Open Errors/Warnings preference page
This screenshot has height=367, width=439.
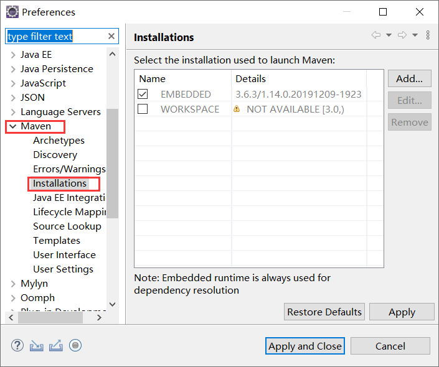(x=69, y=169)
